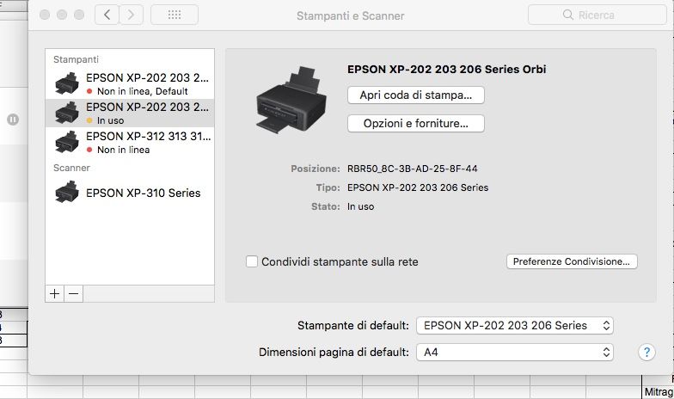Select the EPSON XP-202 printer marked In uso

pyautogui.click(x=130, y=114)
